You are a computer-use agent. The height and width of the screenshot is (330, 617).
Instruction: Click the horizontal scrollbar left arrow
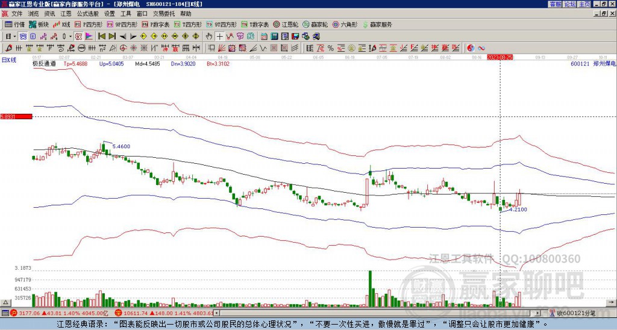click(x=216, y=313)
